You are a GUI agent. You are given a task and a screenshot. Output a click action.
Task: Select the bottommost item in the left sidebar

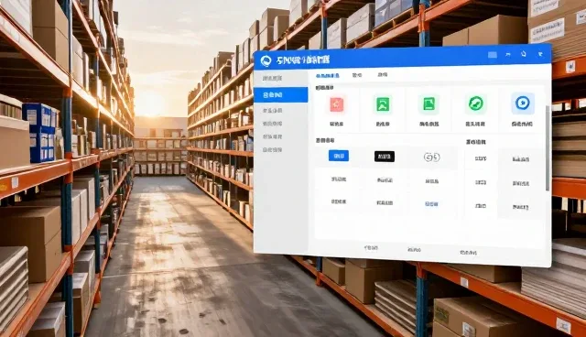coord(273,150)
